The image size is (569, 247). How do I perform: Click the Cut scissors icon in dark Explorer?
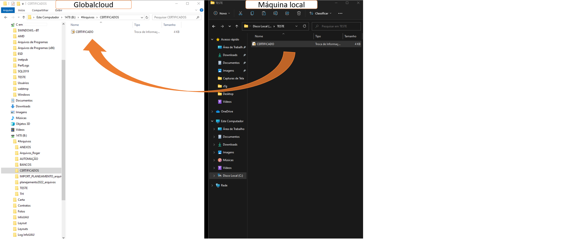(x=240, y=13)
